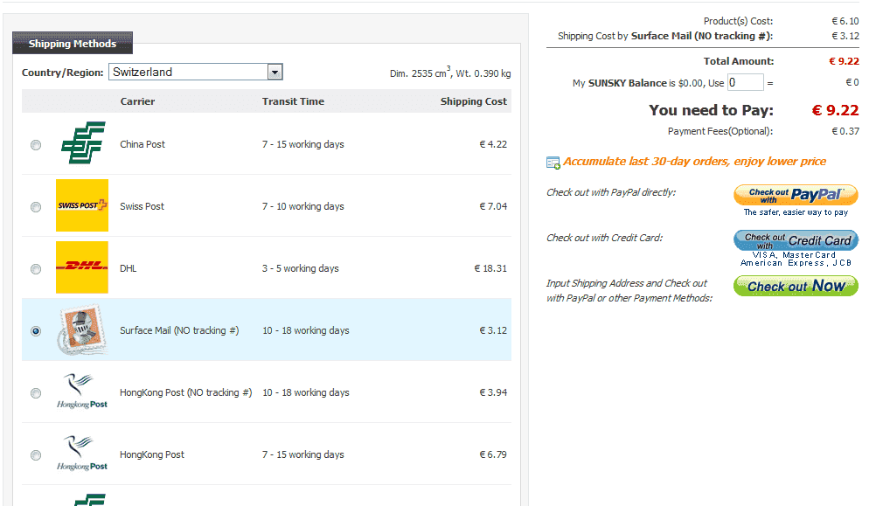Click the Carrier column header

pos(137,101)
